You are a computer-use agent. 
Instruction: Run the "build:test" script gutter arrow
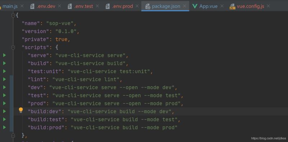click(4, 119)
